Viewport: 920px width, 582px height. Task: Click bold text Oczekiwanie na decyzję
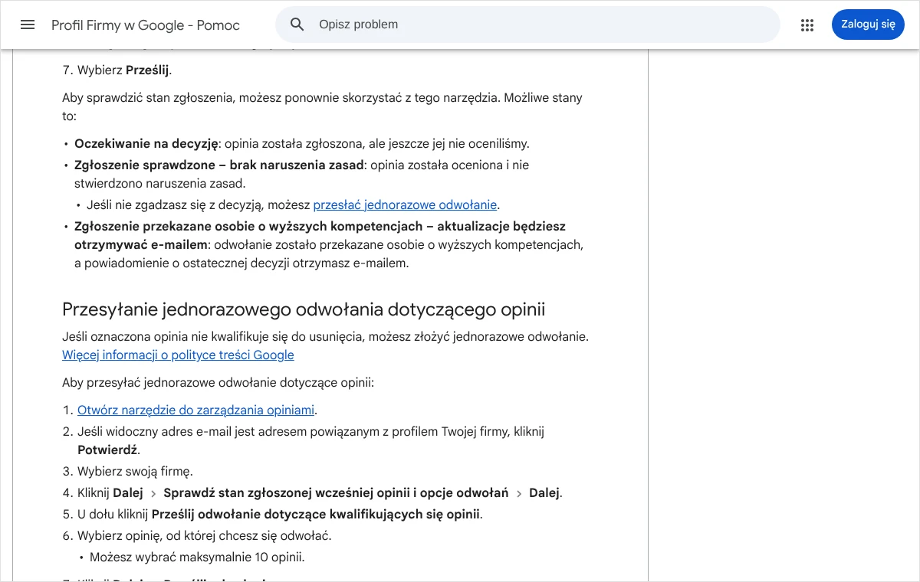146,144
